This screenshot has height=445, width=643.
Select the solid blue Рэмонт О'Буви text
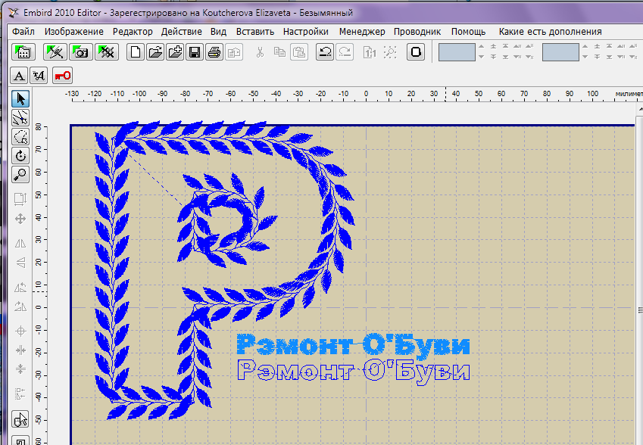353,345
